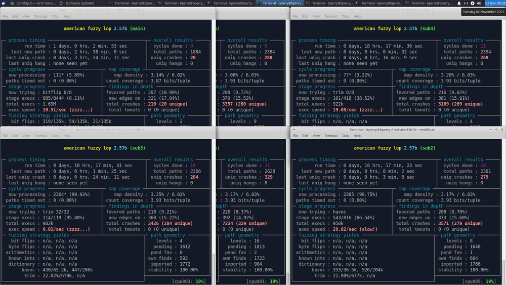The image size is (506, 285).
Task: Open Terminal menu in the sub4 terminal window
Action: 331,17
